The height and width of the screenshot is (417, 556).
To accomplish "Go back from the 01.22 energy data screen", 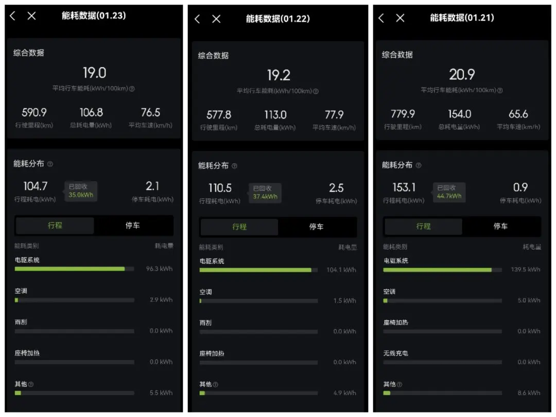I will point(198,19).
